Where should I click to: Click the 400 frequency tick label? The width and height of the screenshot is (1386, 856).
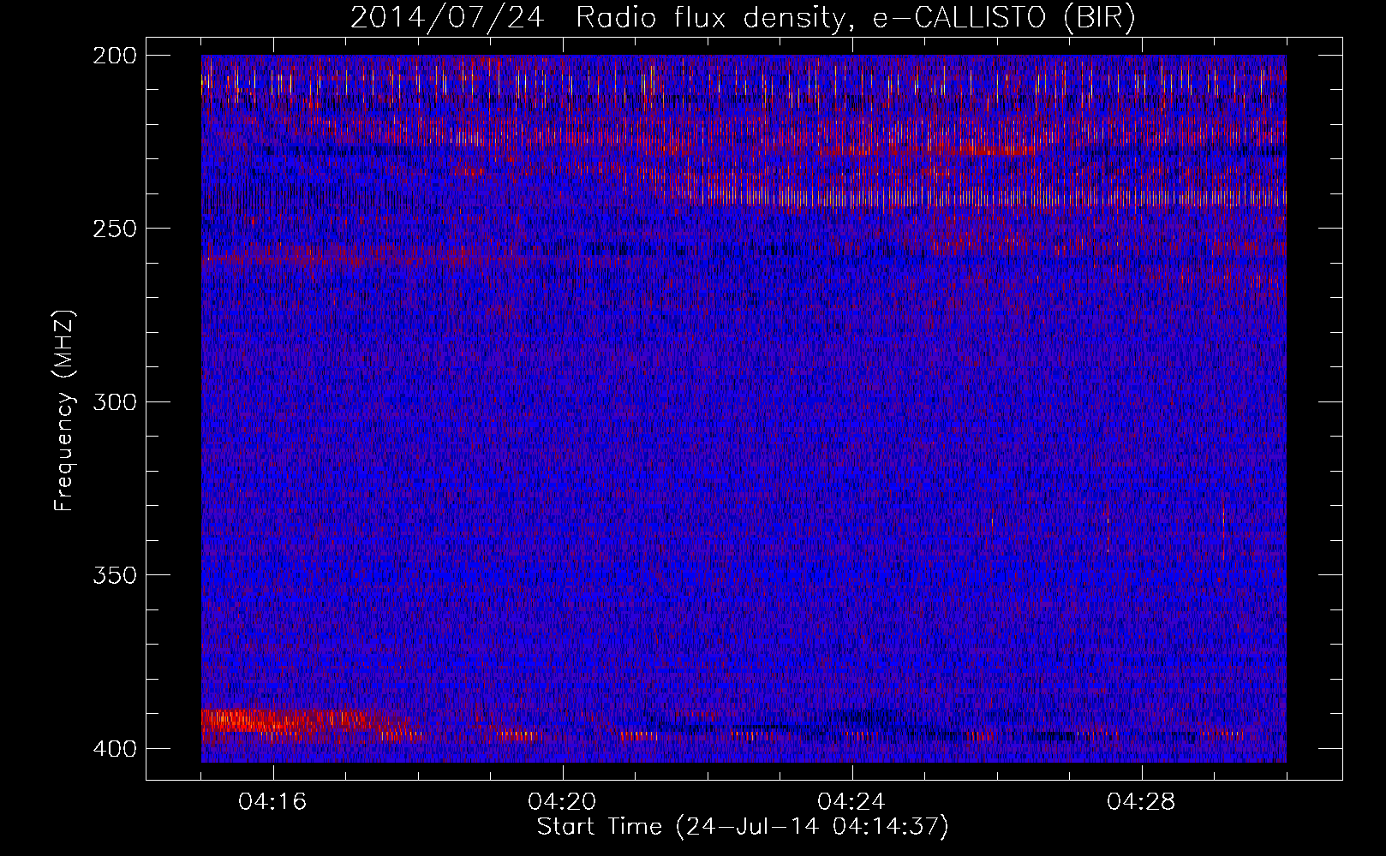114,749
